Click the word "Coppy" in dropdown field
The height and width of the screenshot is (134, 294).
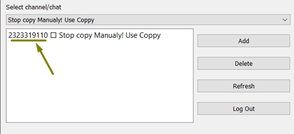[x=85, y=20]
